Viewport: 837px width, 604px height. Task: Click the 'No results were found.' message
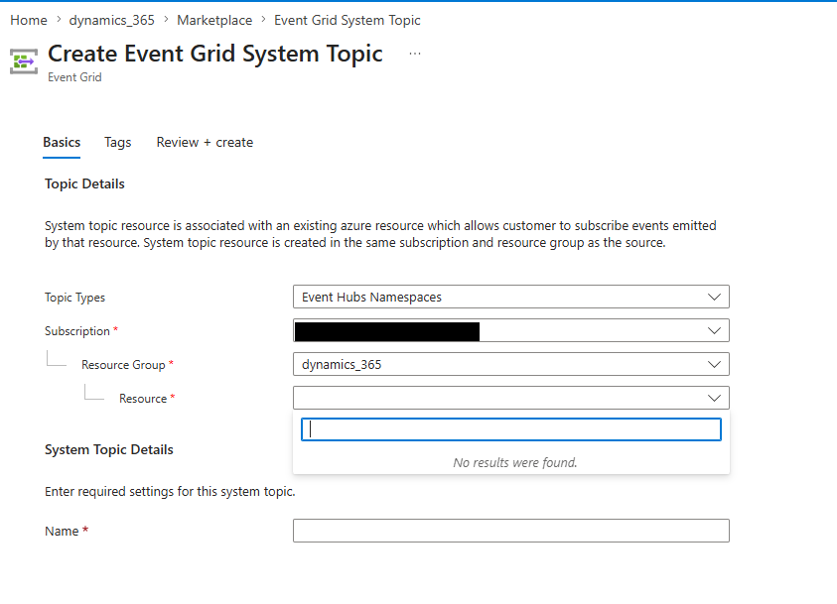(515, 463)
